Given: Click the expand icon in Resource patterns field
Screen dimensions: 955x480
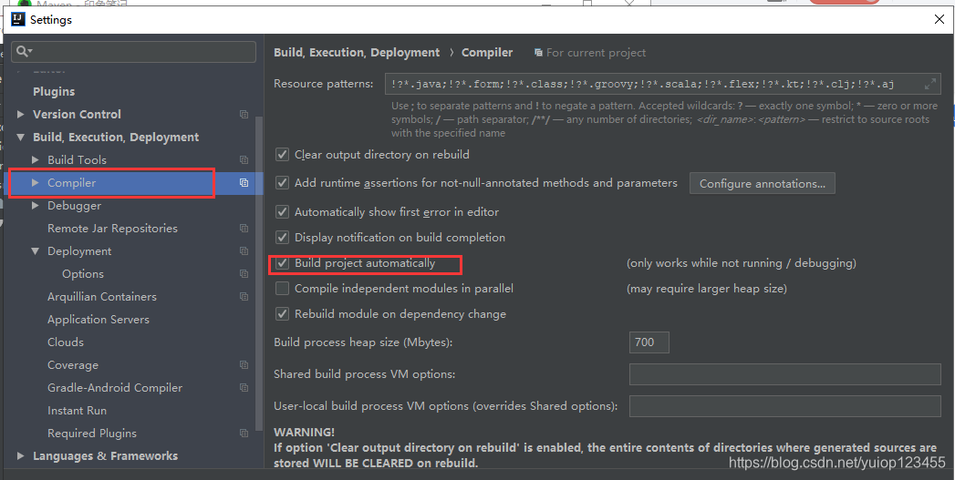Looking at the screenshot, I should 930,84.
